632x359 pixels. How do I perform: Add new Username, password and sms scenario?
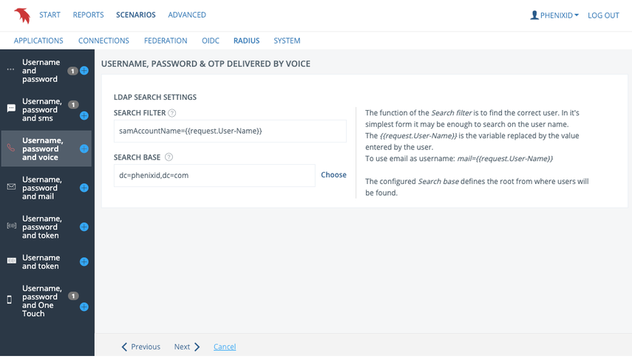[x=84, y=116]
